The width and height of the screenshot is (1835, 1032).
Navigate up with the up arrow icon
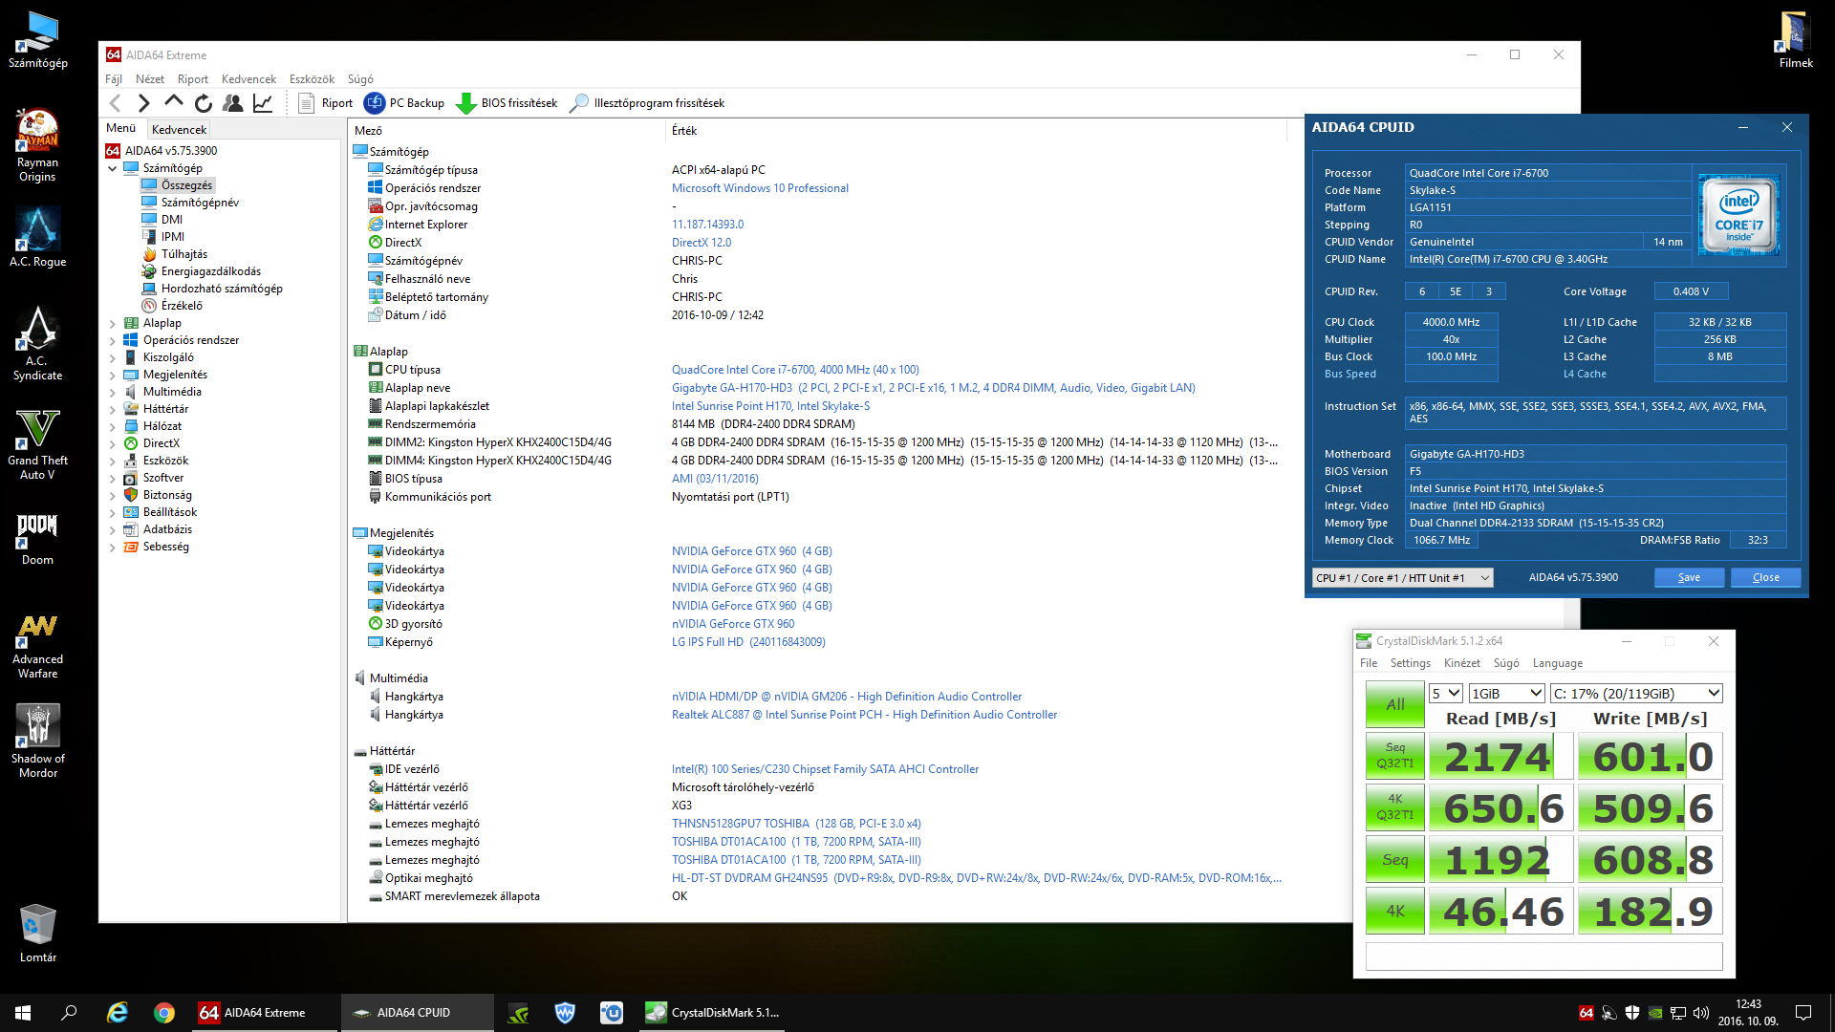pos(173,101)
